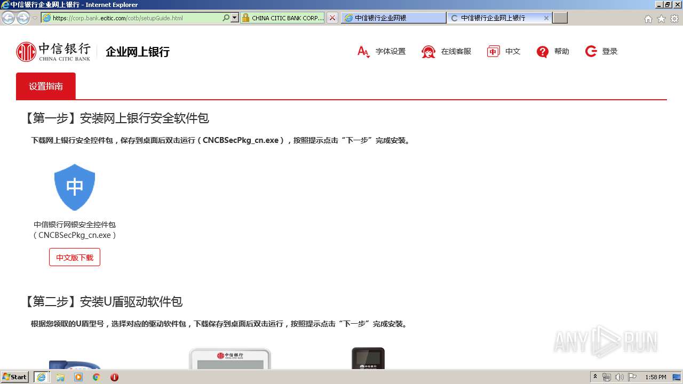
Task: Open the IE Tools gear icon
Action: 674,19
